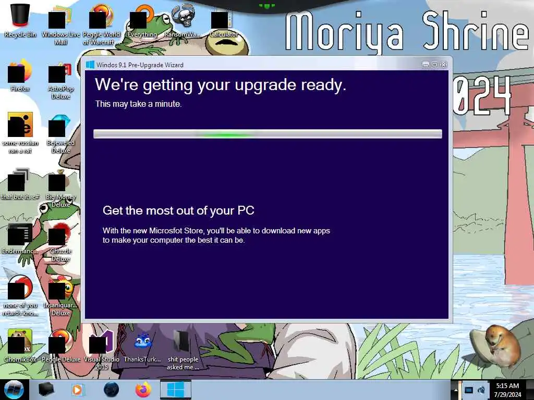Minimize the Pre-Upgrade Wizard window

point(426,65)
